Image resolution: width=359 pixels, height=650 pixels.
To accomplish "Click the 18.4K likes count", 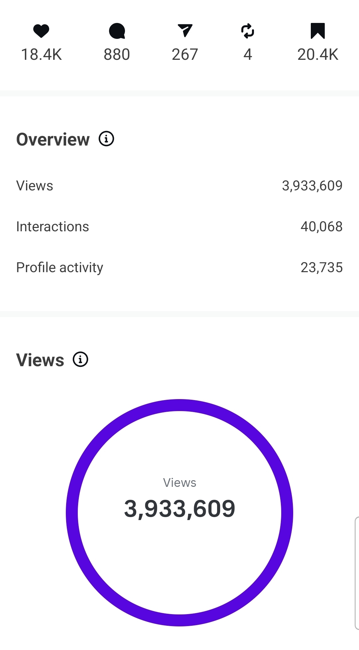I will (x=41, y=54).
